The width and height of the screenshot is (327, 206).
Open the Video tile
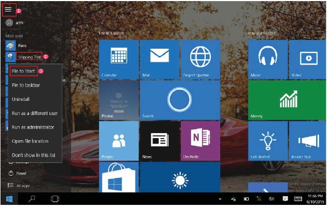308,59
